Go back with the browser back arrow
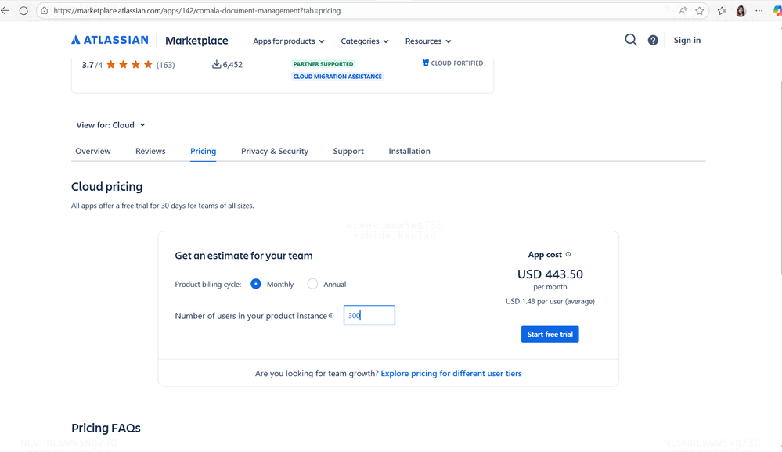 coord(5,10)
